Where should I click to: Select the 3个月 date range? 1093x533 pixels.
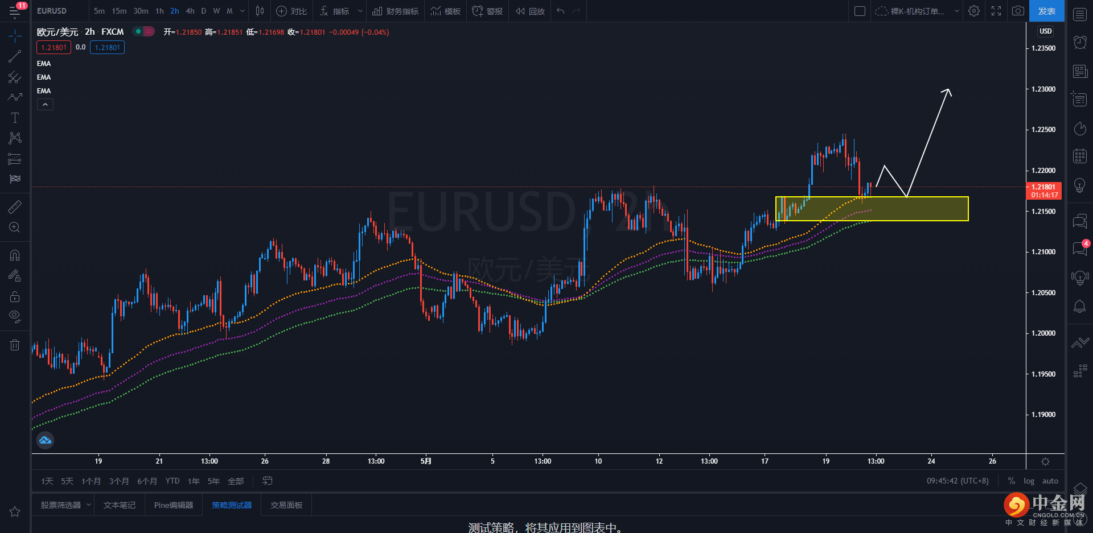tap(118, 481)
